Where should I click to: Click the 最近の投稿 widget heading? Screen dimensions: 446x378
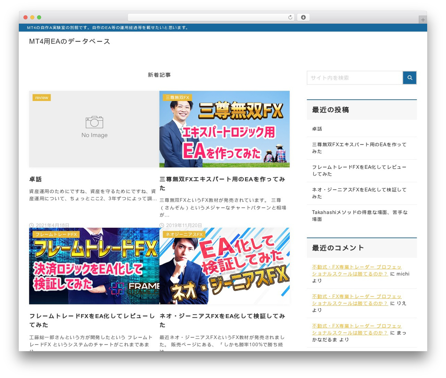click(x=330, y=110)
